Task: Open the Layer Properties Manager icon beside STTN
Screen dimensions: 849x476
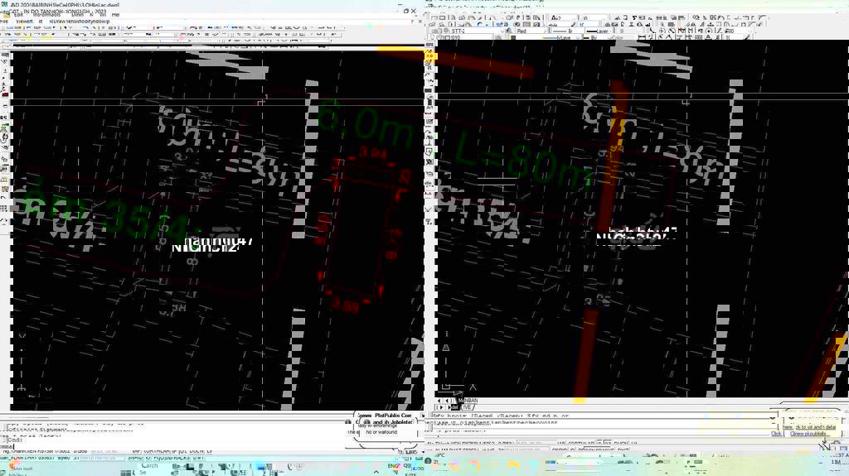Action: point(433,31)
